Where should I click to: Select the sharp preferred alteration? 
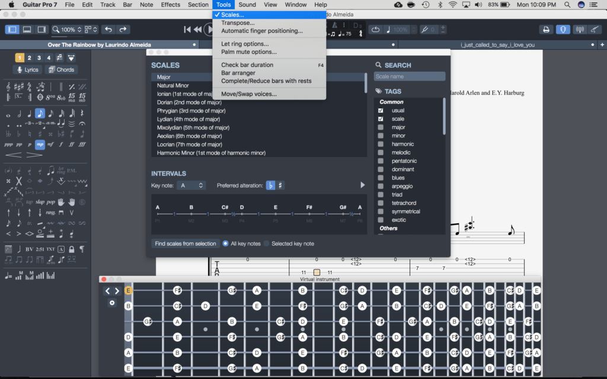pos(280,185)
